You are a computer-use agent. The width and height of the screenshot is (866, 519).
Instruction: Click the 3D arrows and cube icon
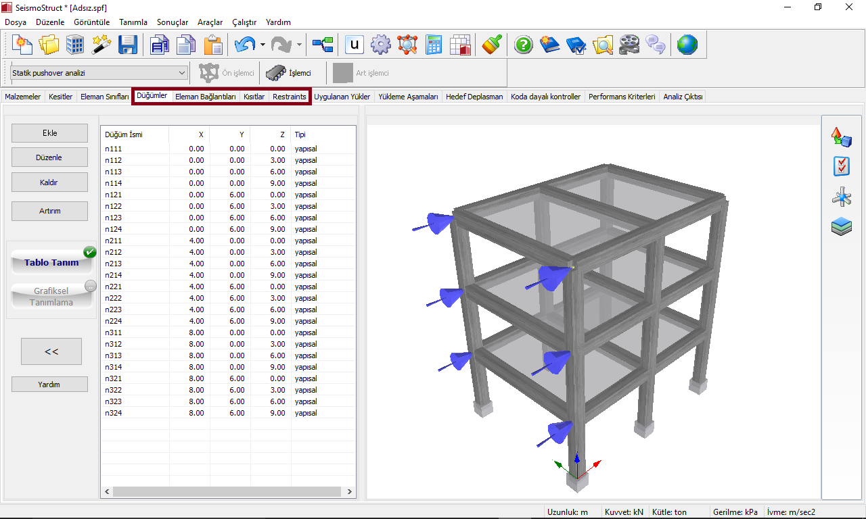click(x=841, y=137)
